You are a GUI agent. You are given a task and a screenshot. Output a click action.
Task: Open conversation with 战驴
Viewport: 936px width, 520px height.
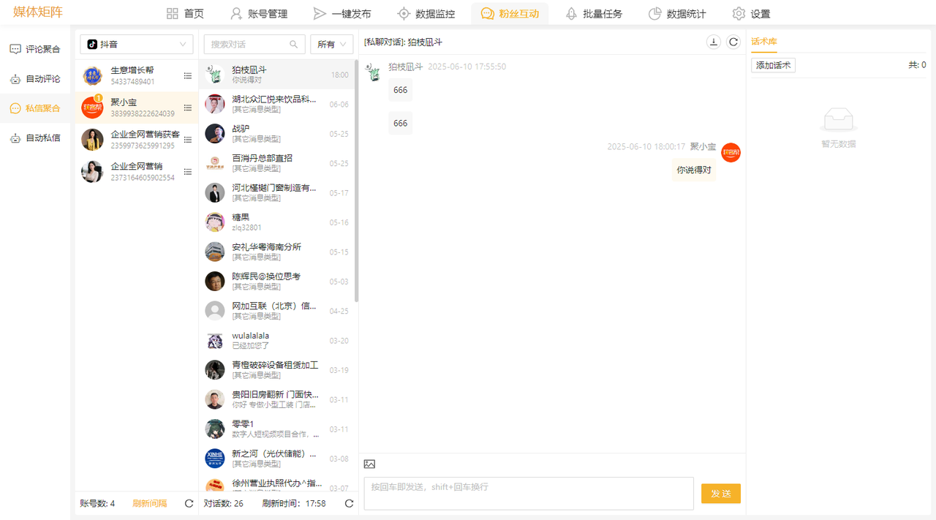278,133
